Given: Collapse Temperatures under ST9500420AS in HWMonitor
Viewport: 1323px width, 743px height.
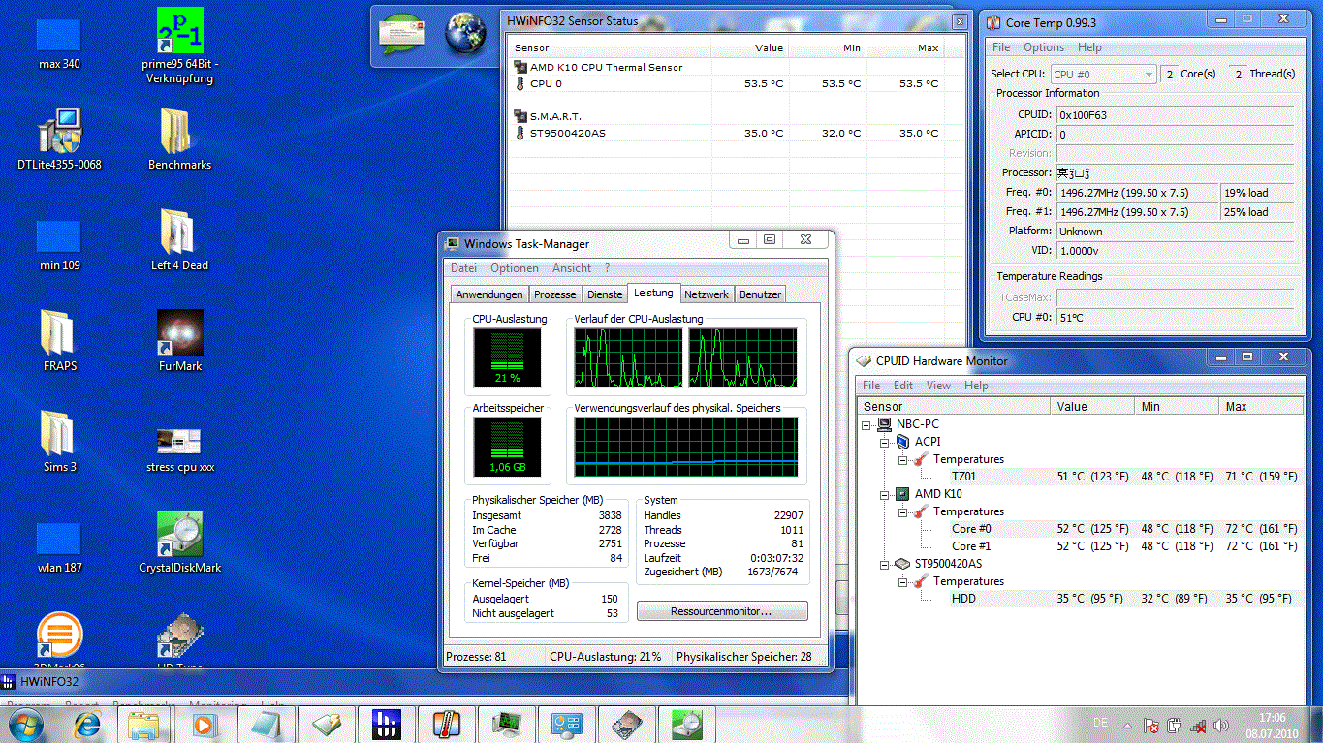Looking at the screenshot, I should 902,581.
